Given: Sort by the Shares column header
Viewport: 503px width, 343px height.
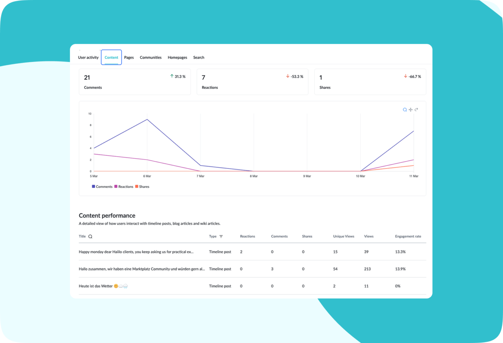Looking at the screenshot, I should click(x=307, y=237).
